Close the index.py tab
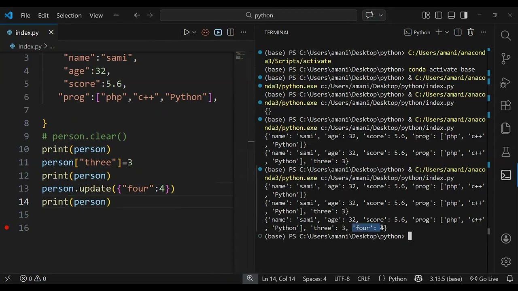 51,32
